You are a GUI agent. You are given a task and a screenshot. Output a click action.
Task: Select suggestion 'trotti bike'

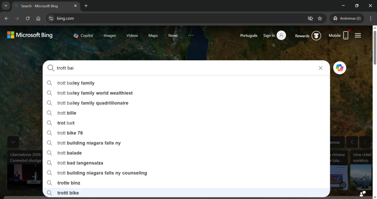pyautogui.click(x=186, y=193)
